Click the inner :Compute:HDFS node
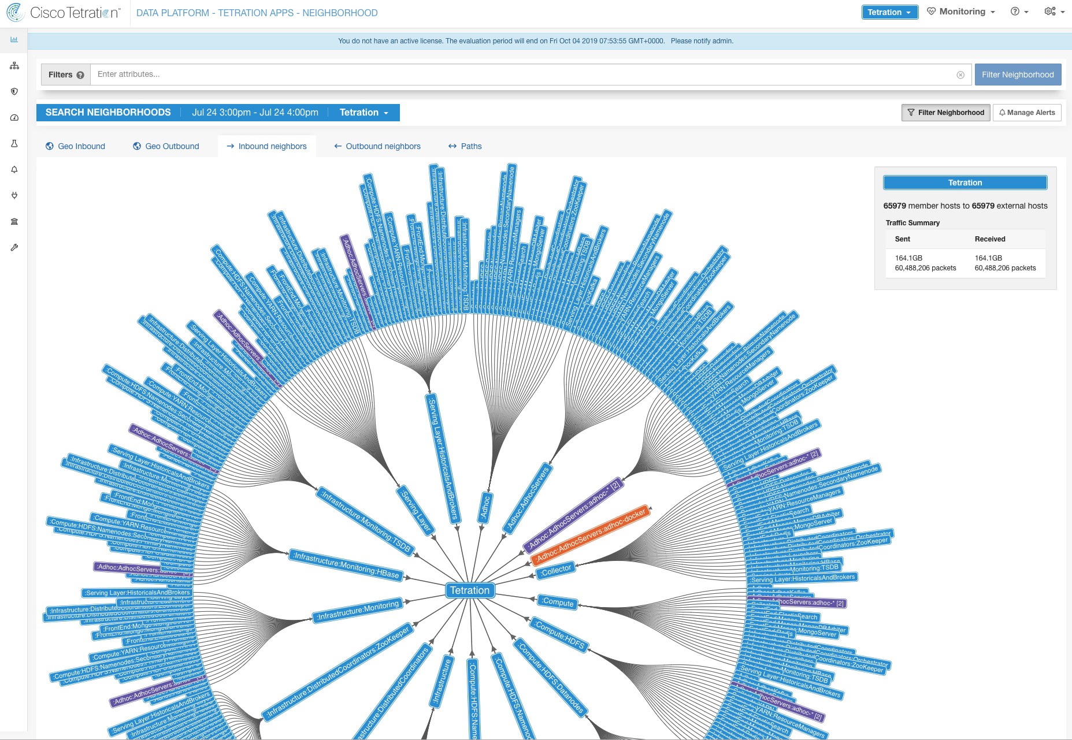 pyautogui.click(x=560, y=634)
